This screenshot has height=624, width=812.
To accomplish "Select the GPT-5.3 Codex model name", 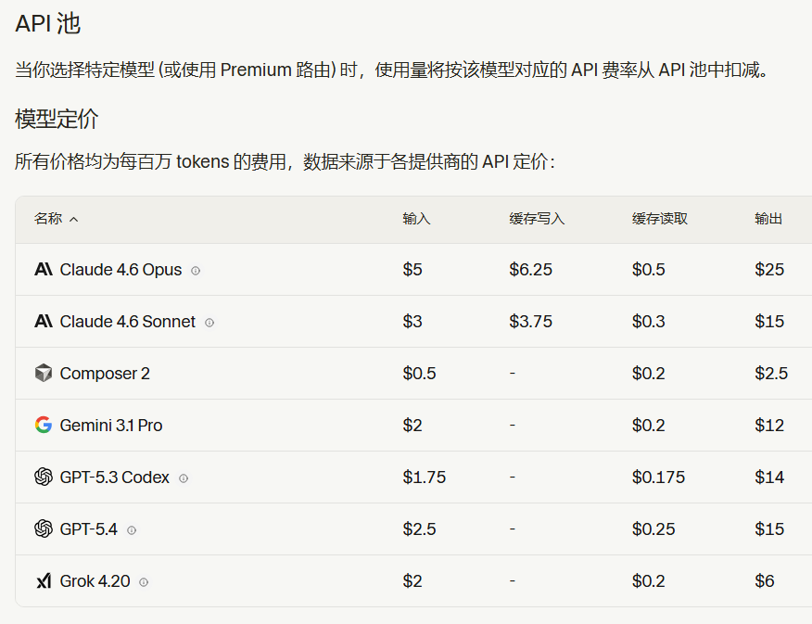I will pos(114,477).
